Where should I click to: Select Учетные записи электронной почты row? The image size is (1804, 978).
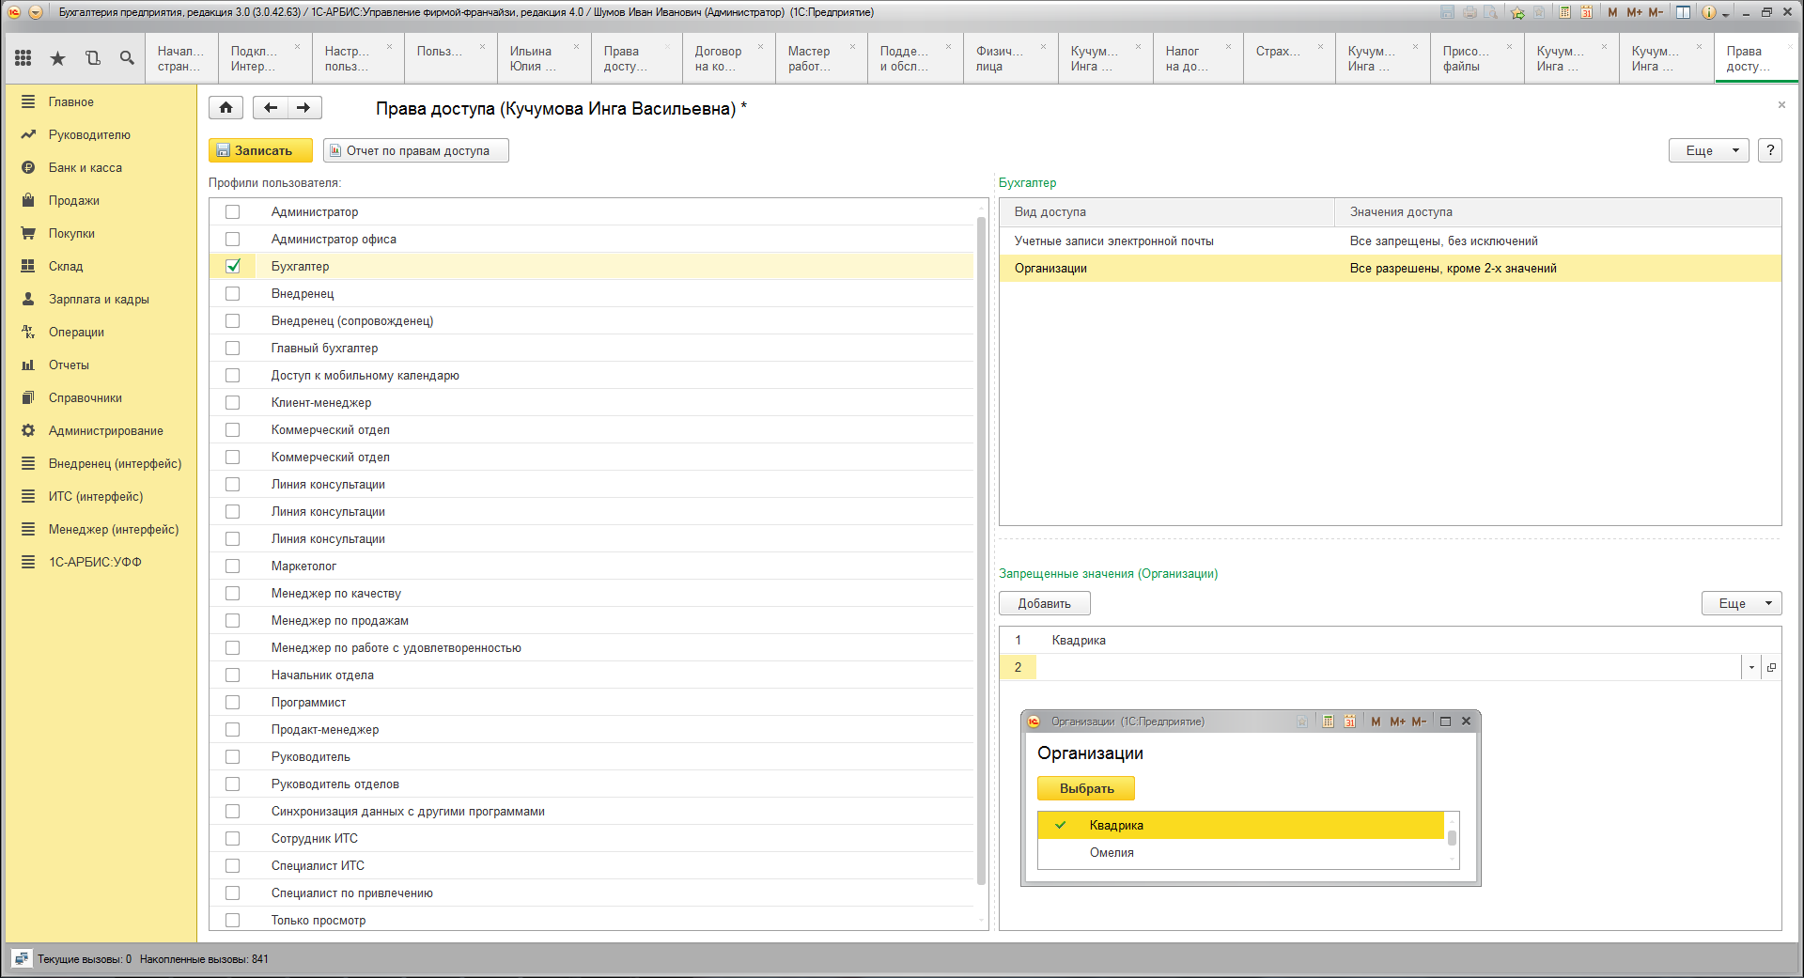click(x=1390, y=241)
